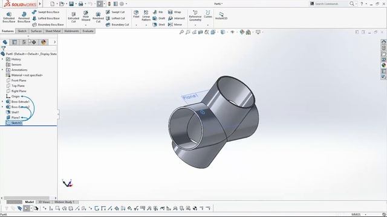Expand Boss-Extrude2 feature
Image resolution: width=387 pixels, height=217 pixels.
(2, 107)
